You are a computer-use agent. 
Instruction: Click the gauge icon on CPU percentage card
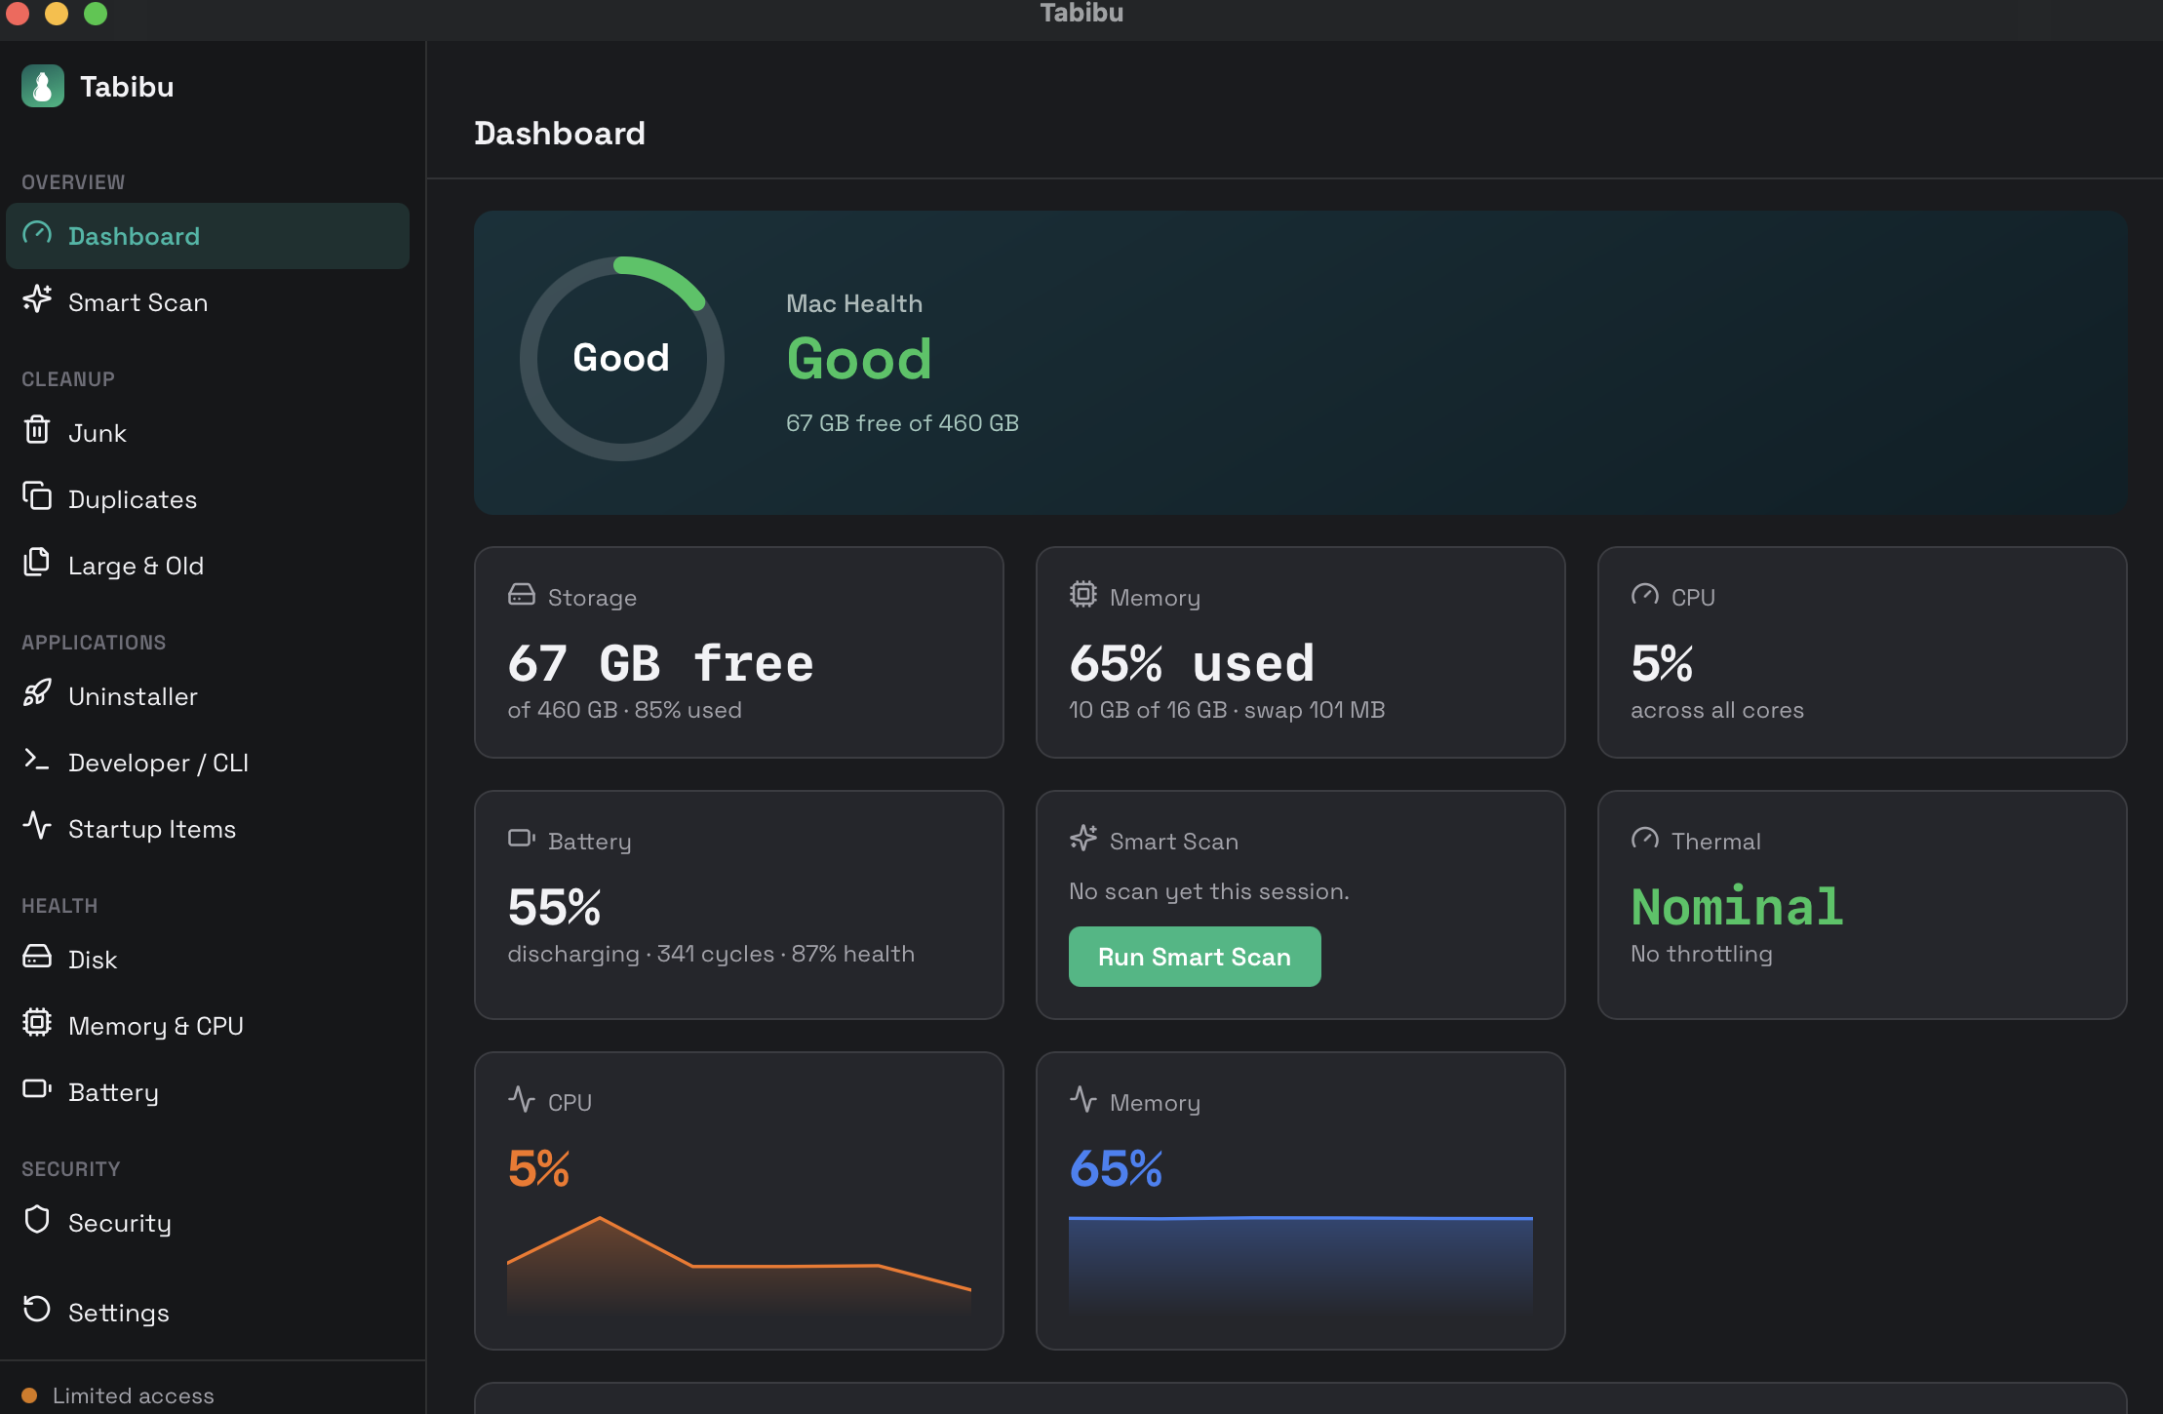point(1645,595)
